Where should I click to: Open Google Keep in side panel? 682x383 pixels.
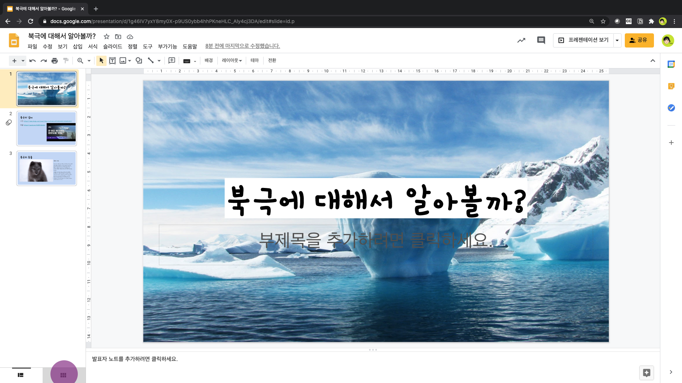671,86
